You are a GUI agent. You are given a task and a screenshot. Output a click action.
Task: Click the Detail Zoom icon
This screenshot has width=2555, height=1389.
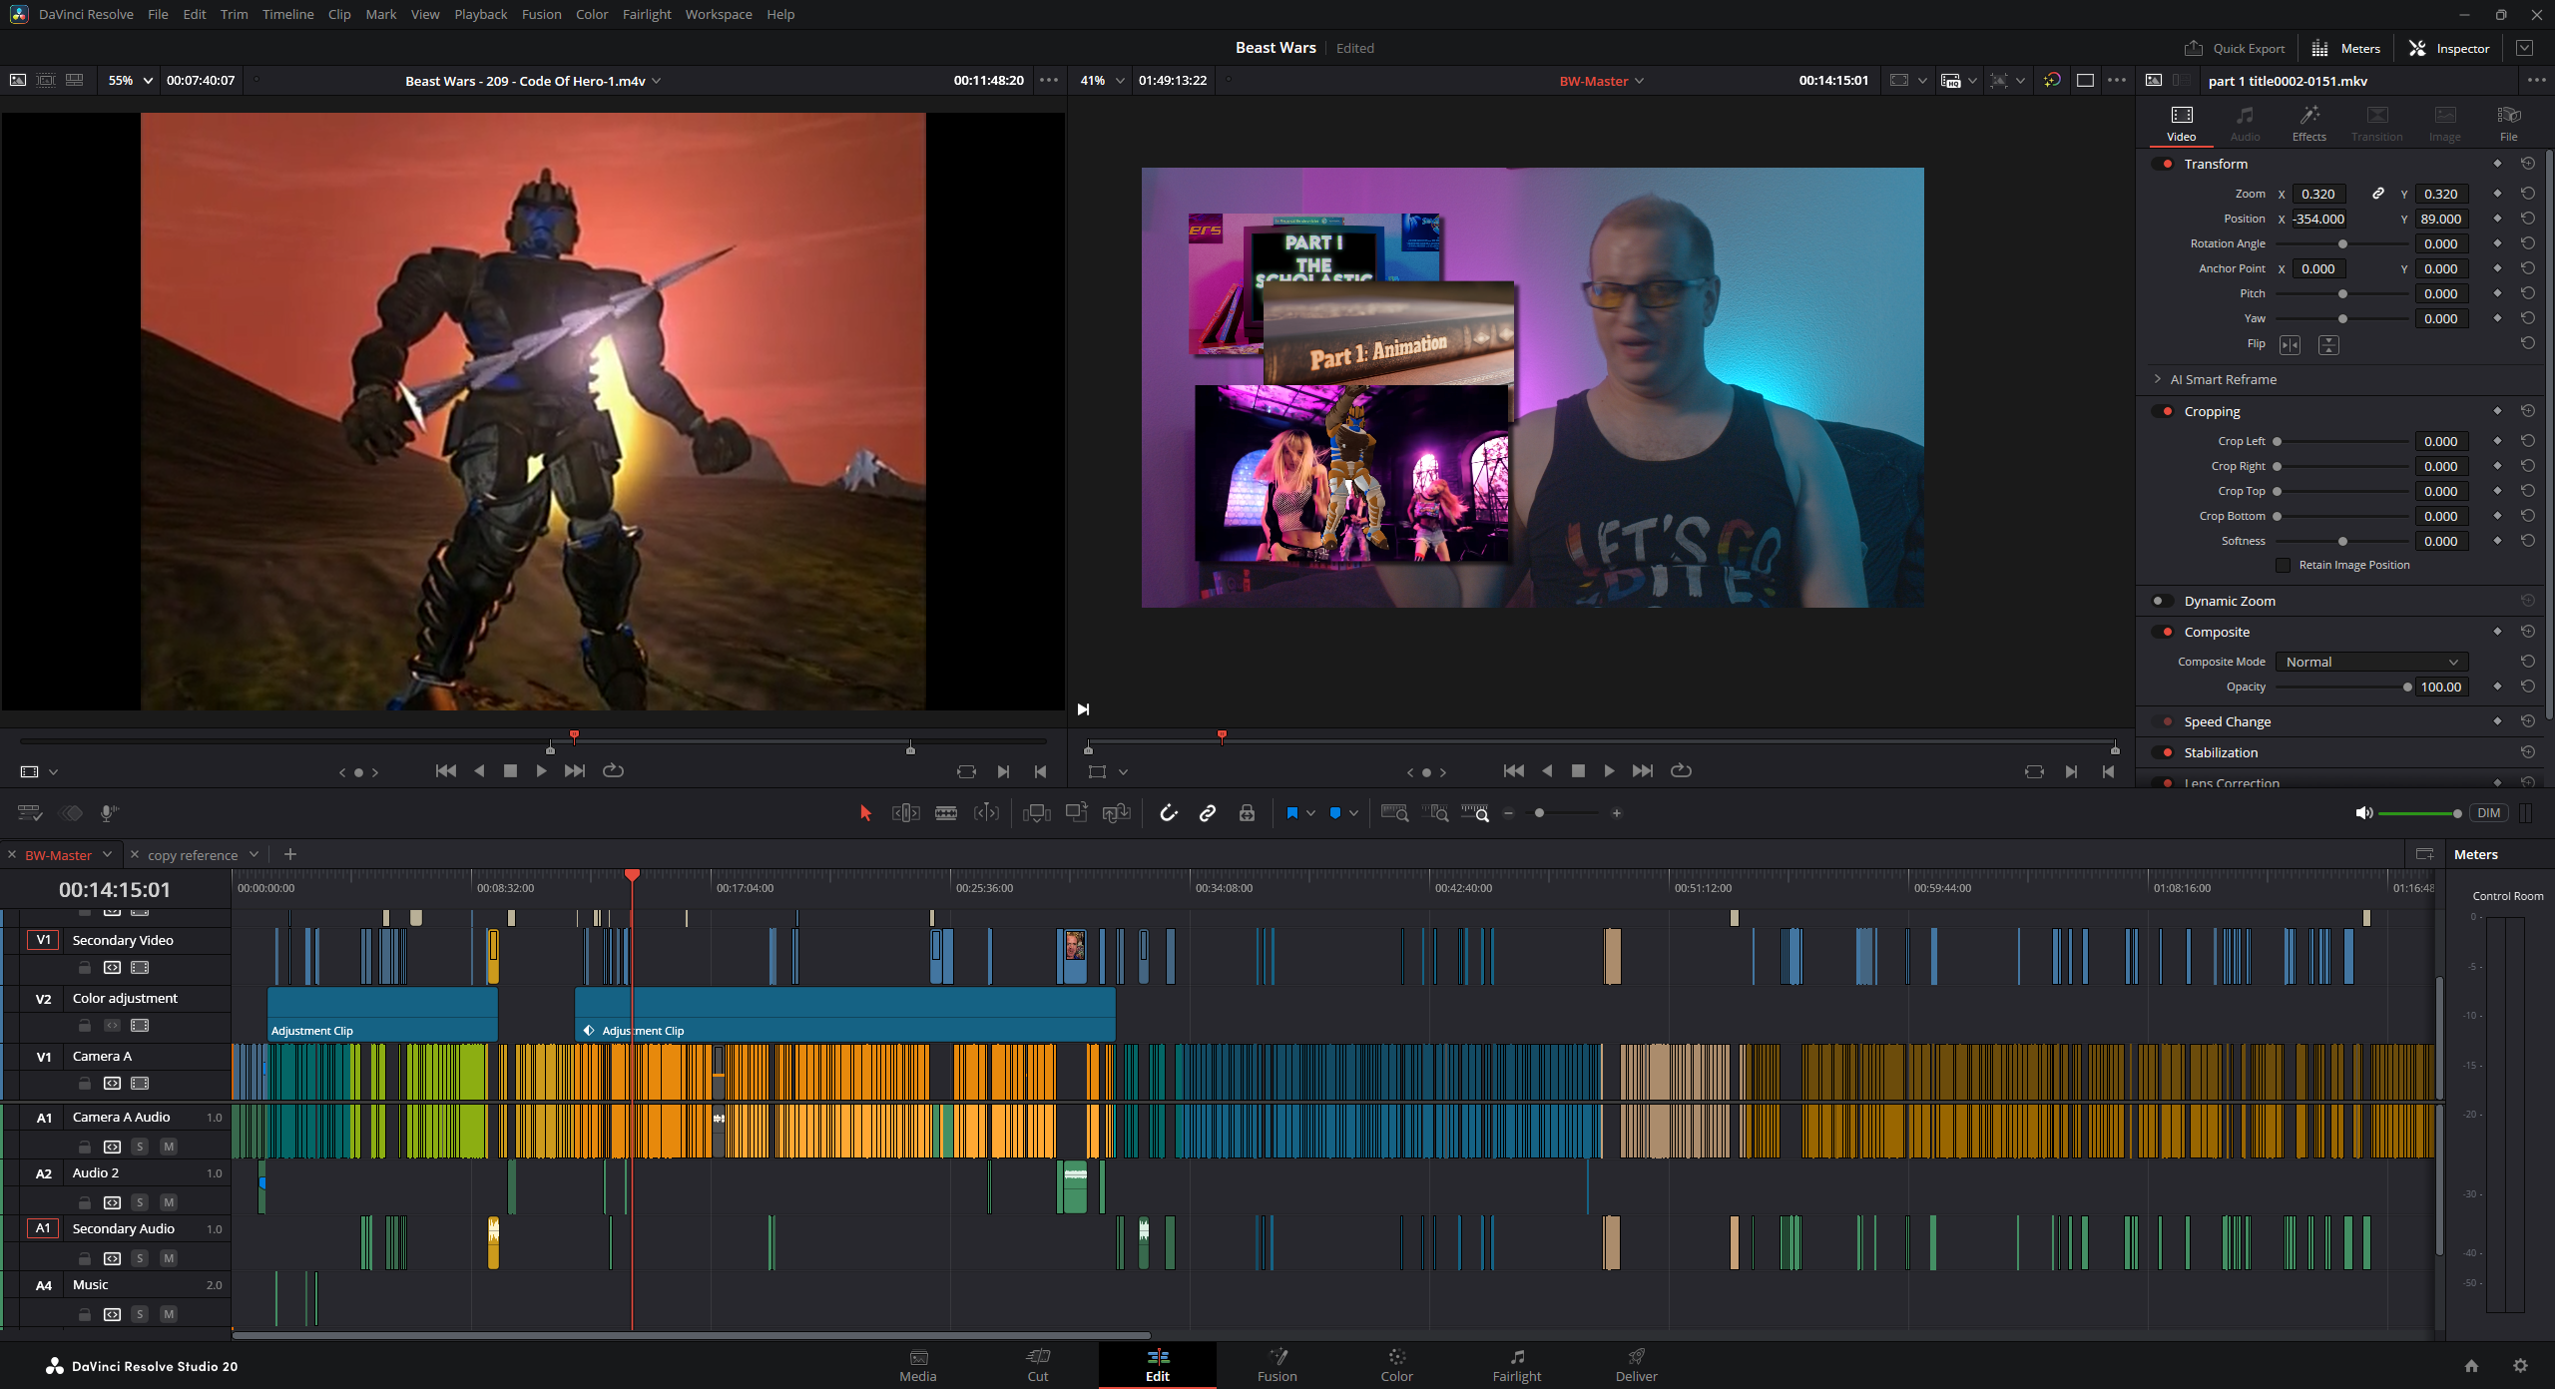click(1435, 813)
